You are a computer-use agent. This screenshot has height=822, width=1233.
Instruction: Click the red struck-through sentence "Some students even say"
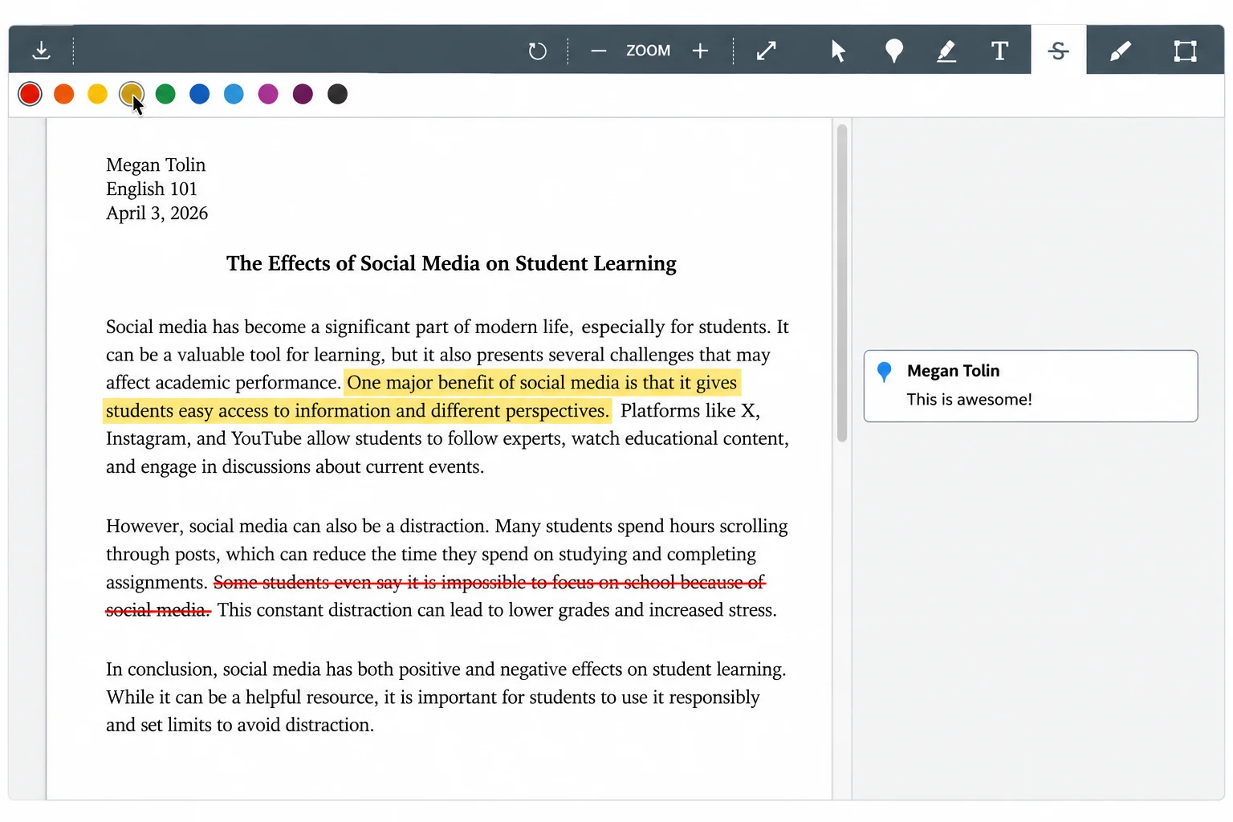pyautogui.click(x=436, y=596)
